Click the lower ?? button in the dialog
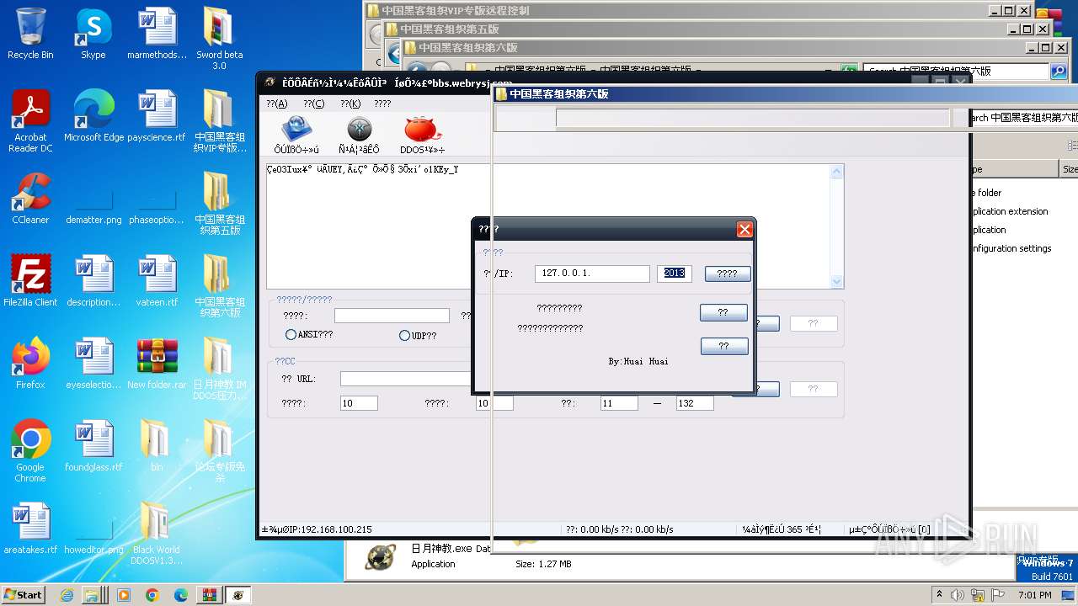 724,346
